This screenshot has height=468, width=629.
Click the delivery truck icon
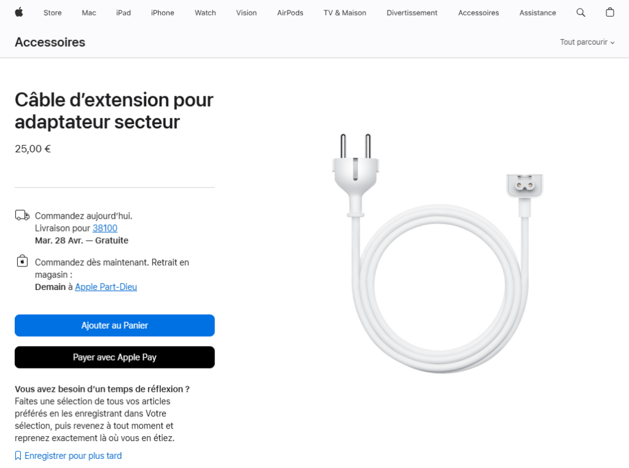22,216
